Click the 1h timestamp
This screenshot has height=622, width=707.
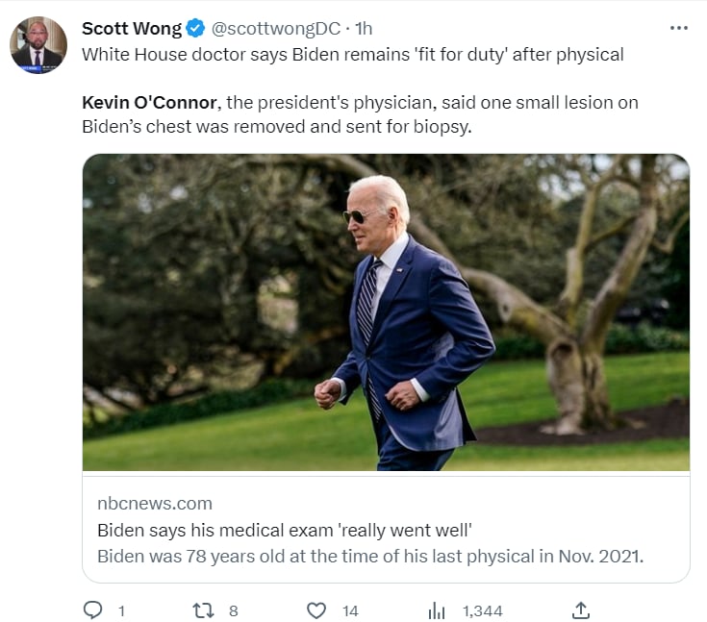tap(364, 29)
